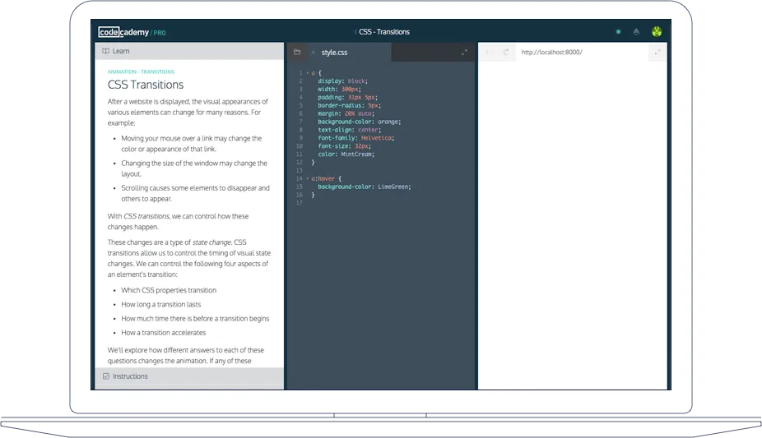Click the CSS Transitions heading
Screen dimensions: 762x438
[x=146, y=85]
